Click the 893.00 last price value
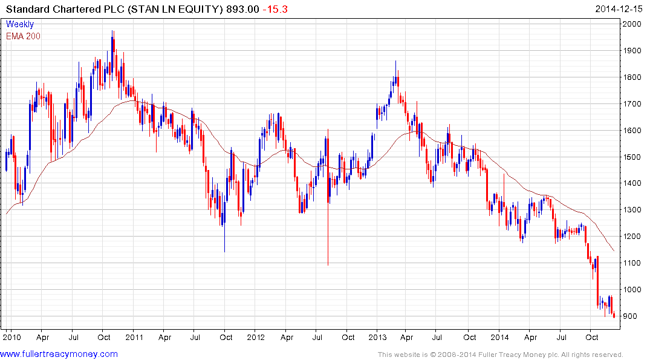 click(242, 9)
